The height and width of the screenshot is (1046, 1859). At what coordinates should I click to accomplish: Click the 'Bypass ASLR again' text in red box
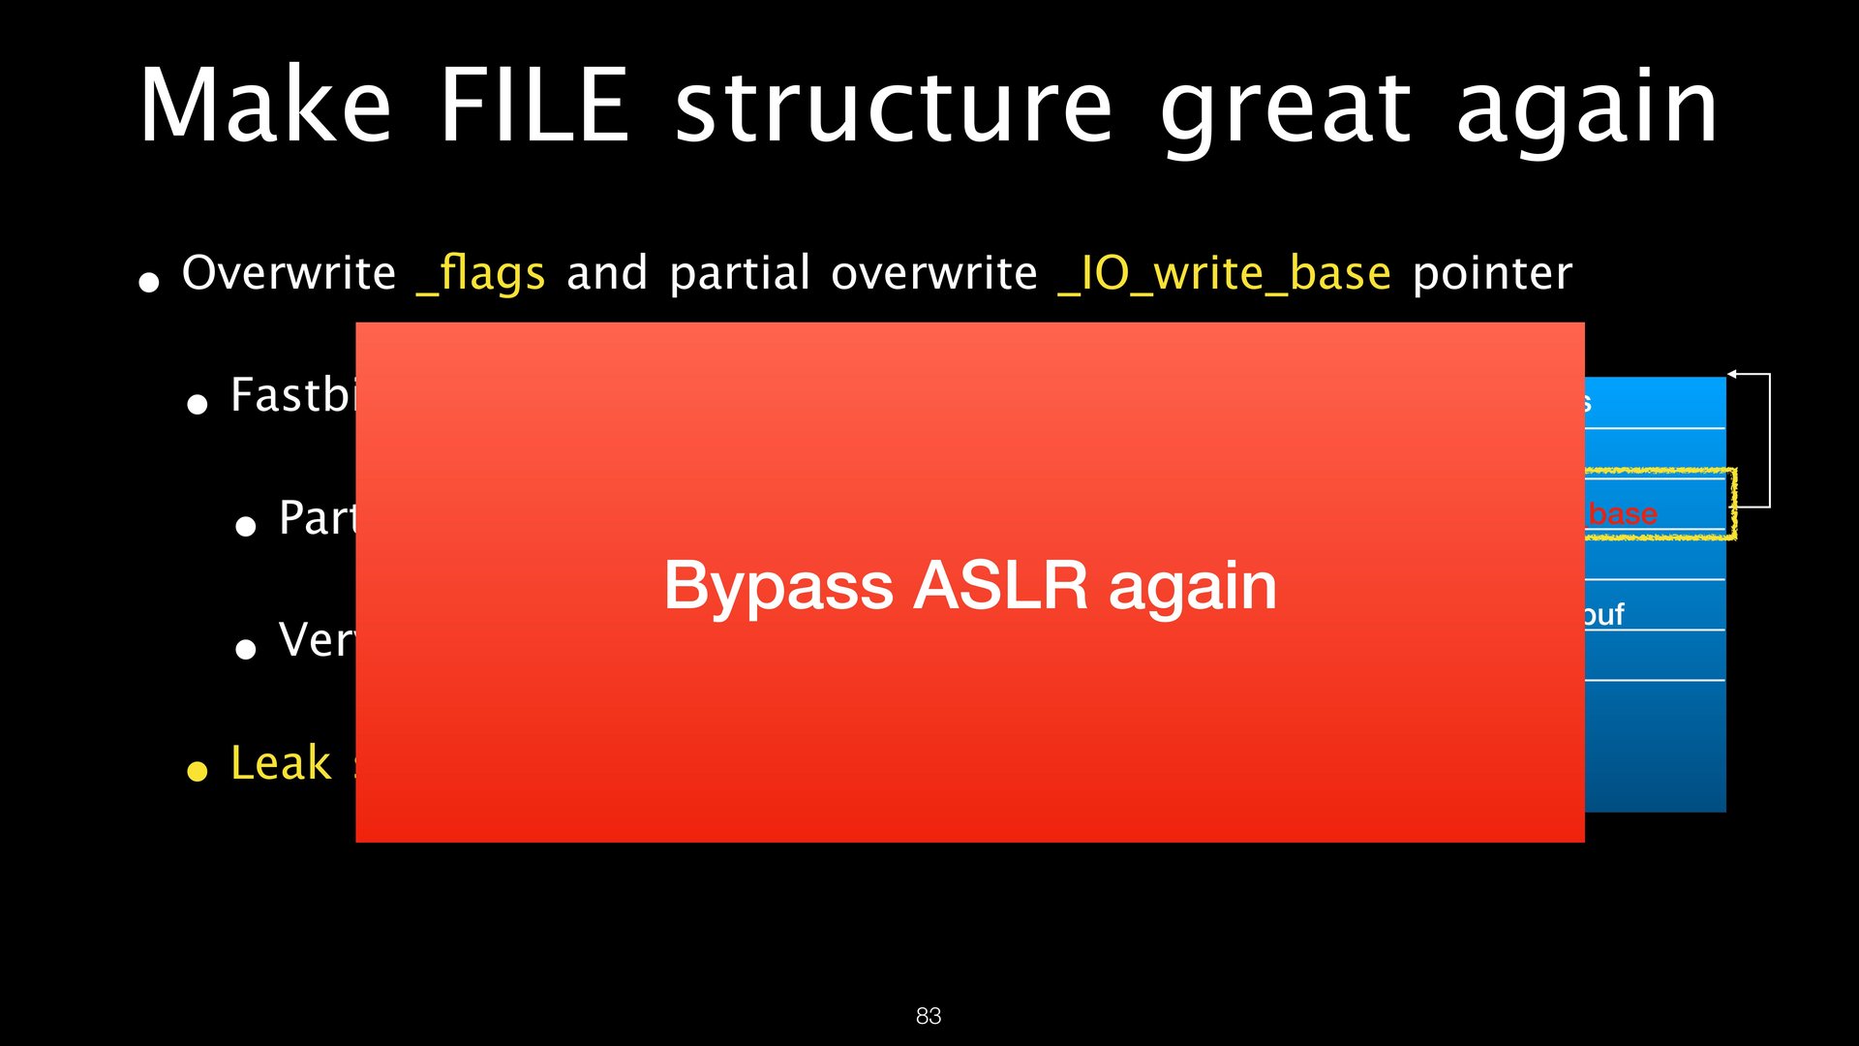(x=970, y=585)
